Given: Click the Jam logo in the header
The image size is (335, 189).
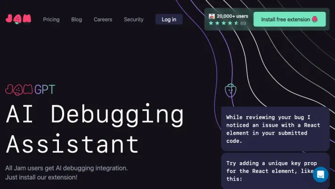Looking at the screenshot, I should click(18, 19).
